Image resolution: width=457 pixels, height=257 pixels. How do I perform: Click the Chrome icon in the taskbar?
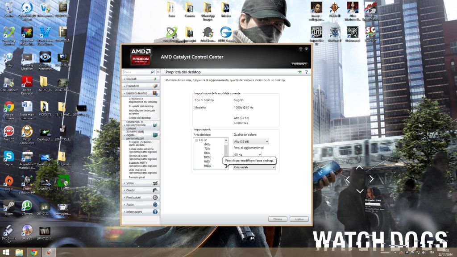tap(34, 252)
